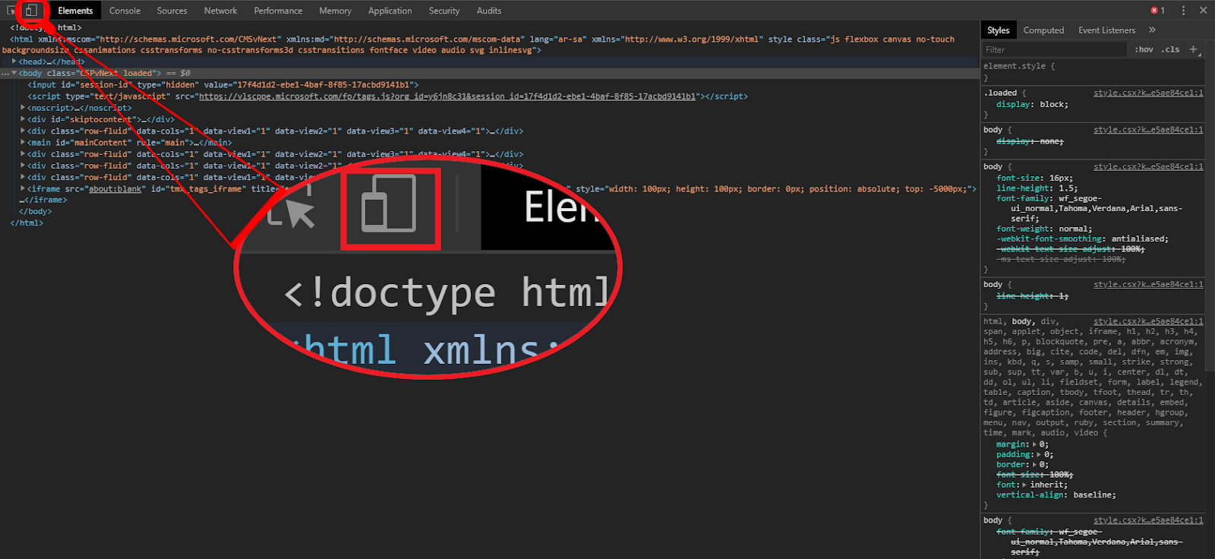Close the DevTools panel
Screen dimensions: 1215x559
(x=1203, y=11)
